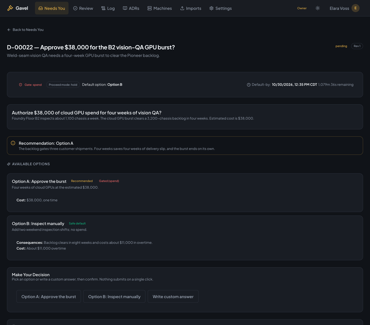Click the upload icon beside Imports
The image size is (370, 325).
pyautogui.click(x=182, y=8)
